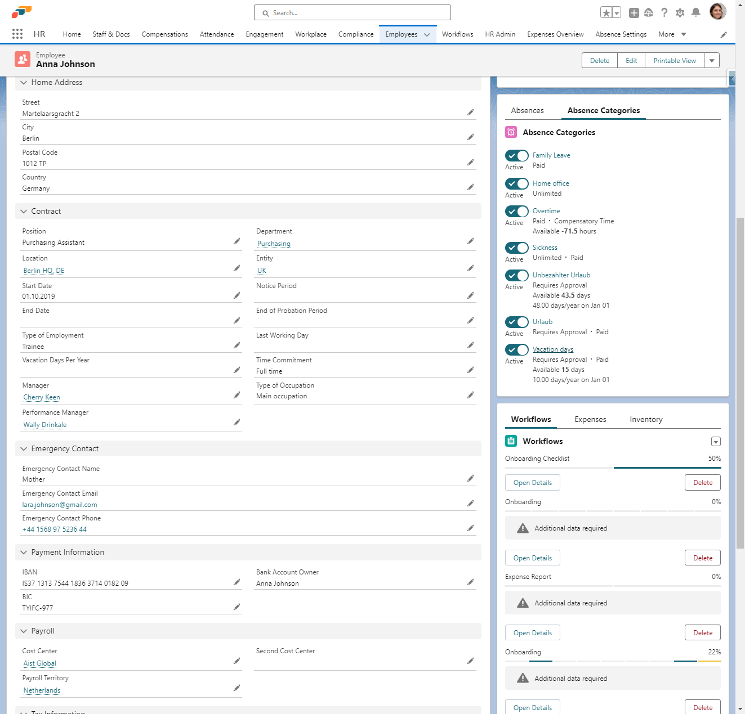Collapse the Contract section
The height and width of the screenshot is (714, 745).
coord(24,212)
